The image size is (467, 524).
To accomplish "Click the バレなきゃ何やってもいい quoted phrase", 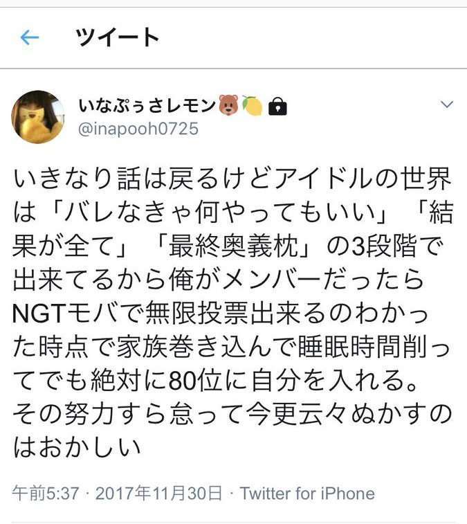I will click(221, 213).
